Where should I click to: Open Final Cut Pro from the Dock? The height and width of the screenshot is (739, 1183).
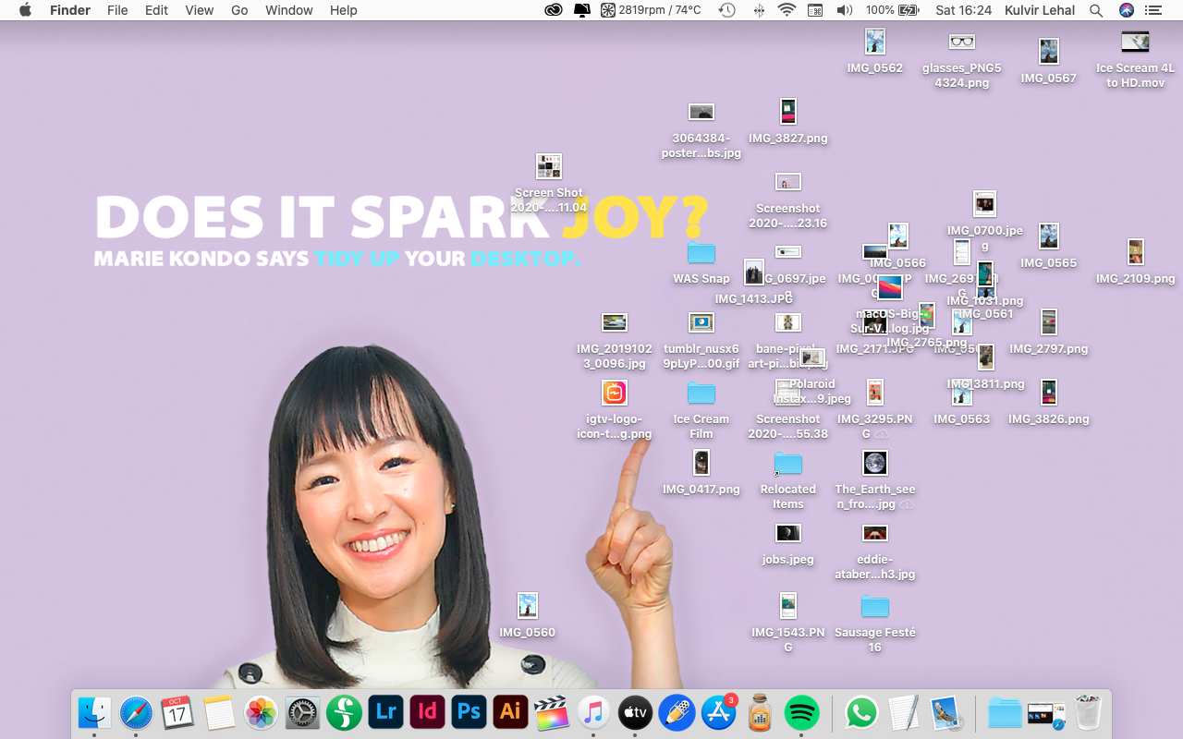coord(552,712)
